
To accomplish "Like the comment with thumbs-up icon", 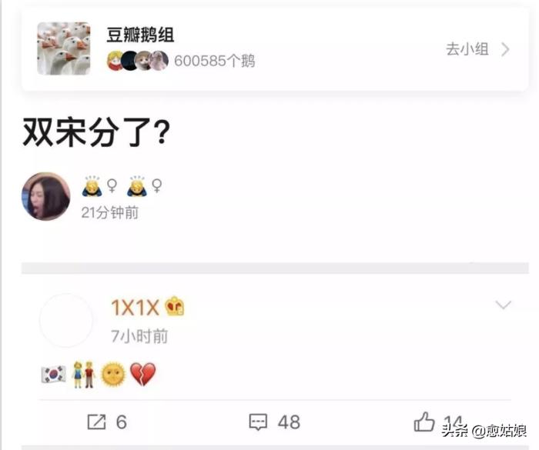I will click(x=424, y=422).
